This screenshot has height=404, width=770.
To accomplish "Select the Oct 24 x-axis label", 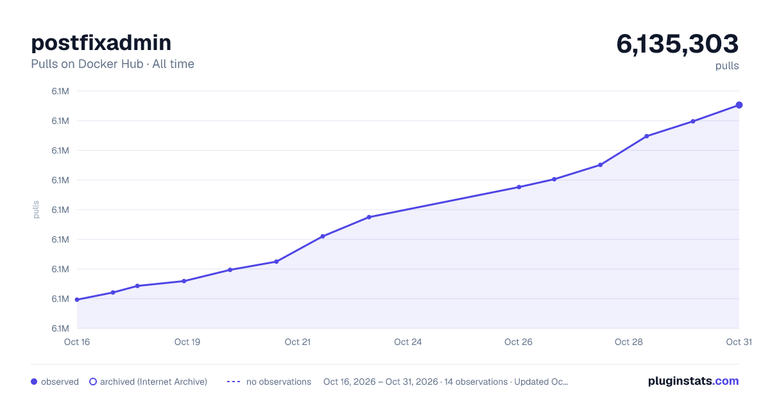I will point(408,342).
